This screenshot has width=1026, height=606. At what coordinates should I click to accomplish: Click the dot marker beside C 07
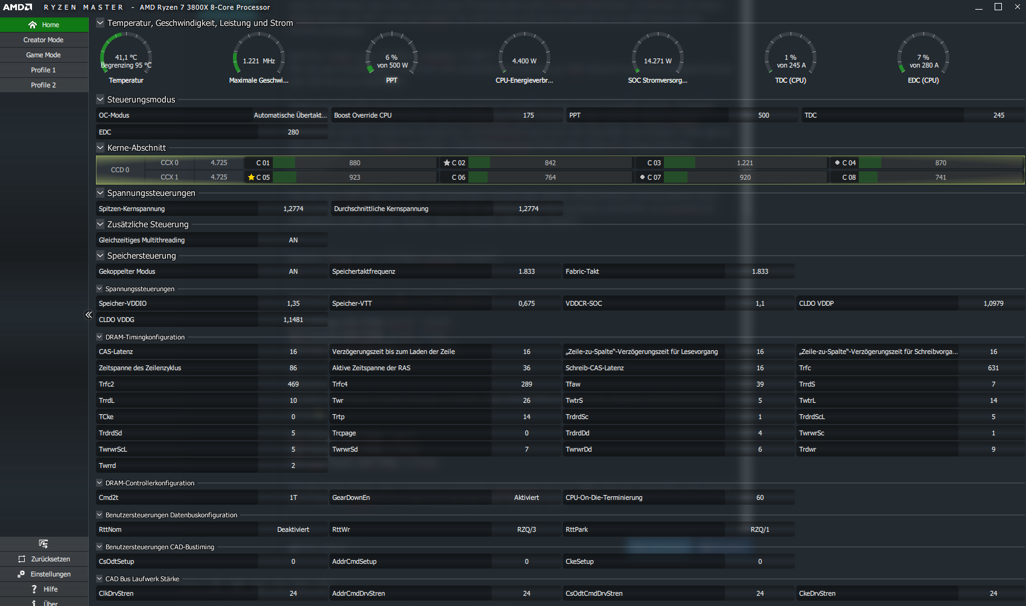pos(642,177)
